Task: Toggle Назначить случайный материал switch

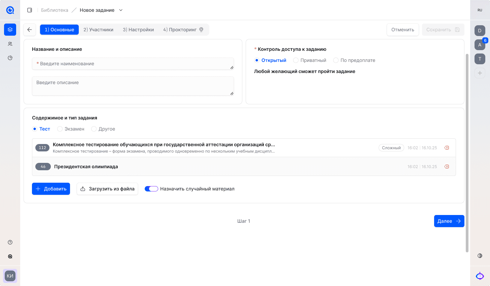Action: tap(151, 189)
